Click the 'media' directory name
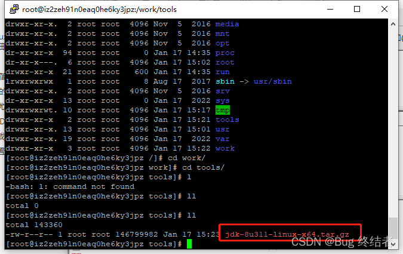Screen dimensions: 403x254 [x=227, y=24]
